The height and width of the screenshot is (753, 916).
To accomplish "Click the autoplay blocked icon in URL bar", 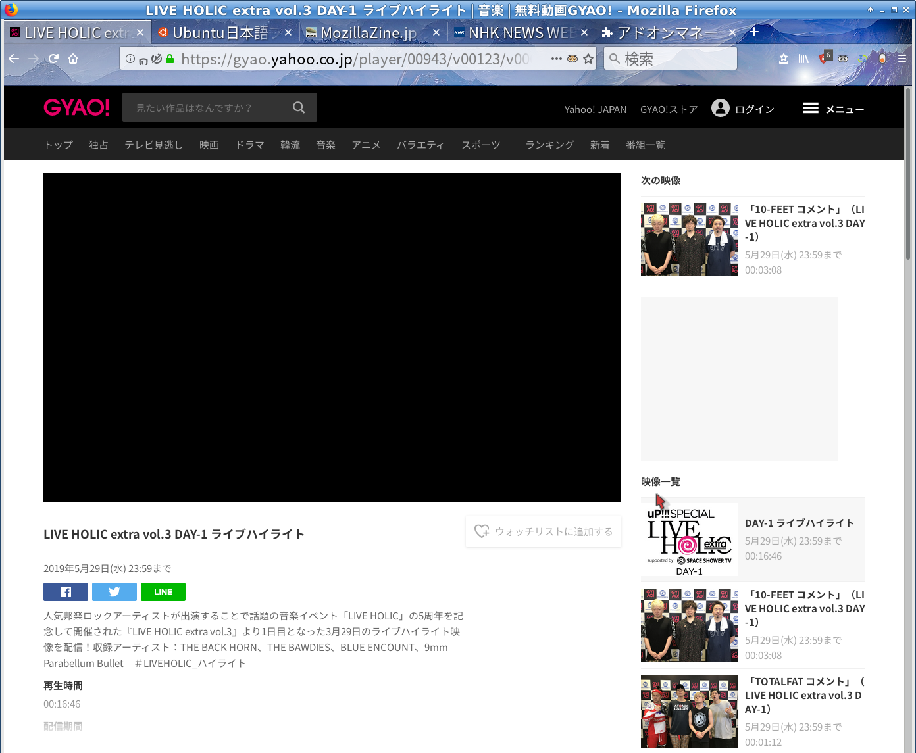I will pos(157,59).
